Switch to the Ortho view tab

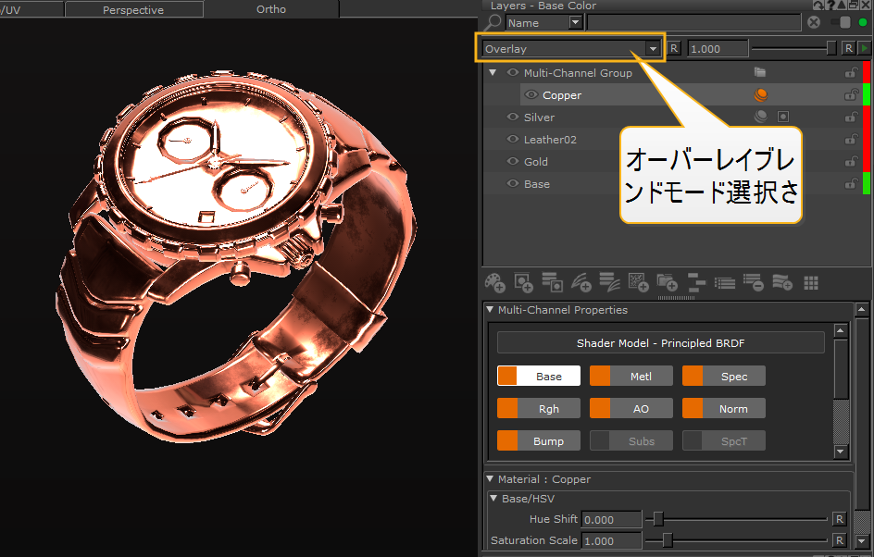[x=271, y=10]
